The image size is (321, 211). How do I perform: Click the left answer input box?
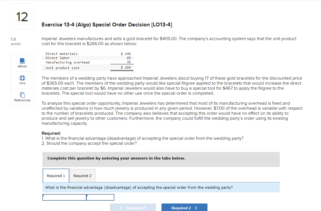(64, 197)
